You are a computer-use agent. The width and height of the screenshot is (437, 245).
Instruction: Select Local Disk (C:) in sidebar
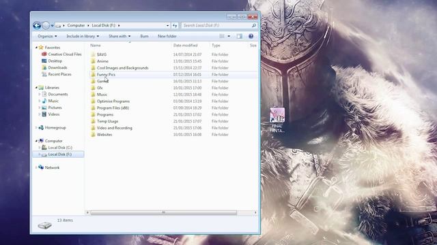point(60,148)
